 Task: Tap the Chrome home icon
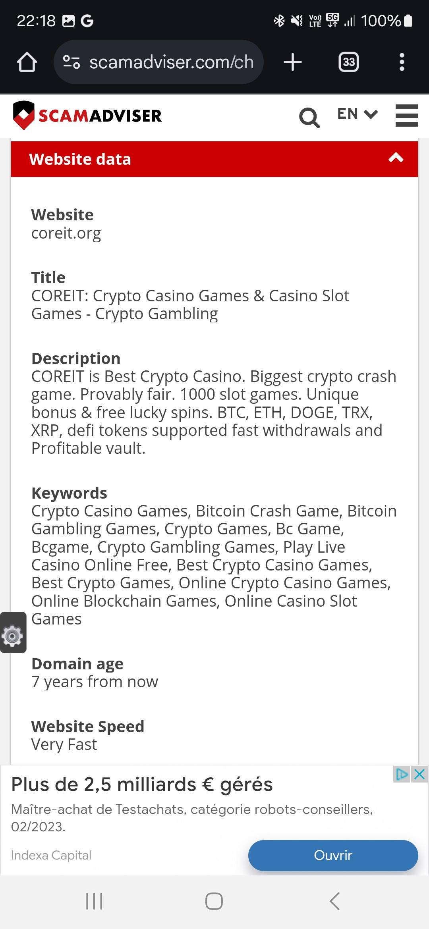pos(27,62)
